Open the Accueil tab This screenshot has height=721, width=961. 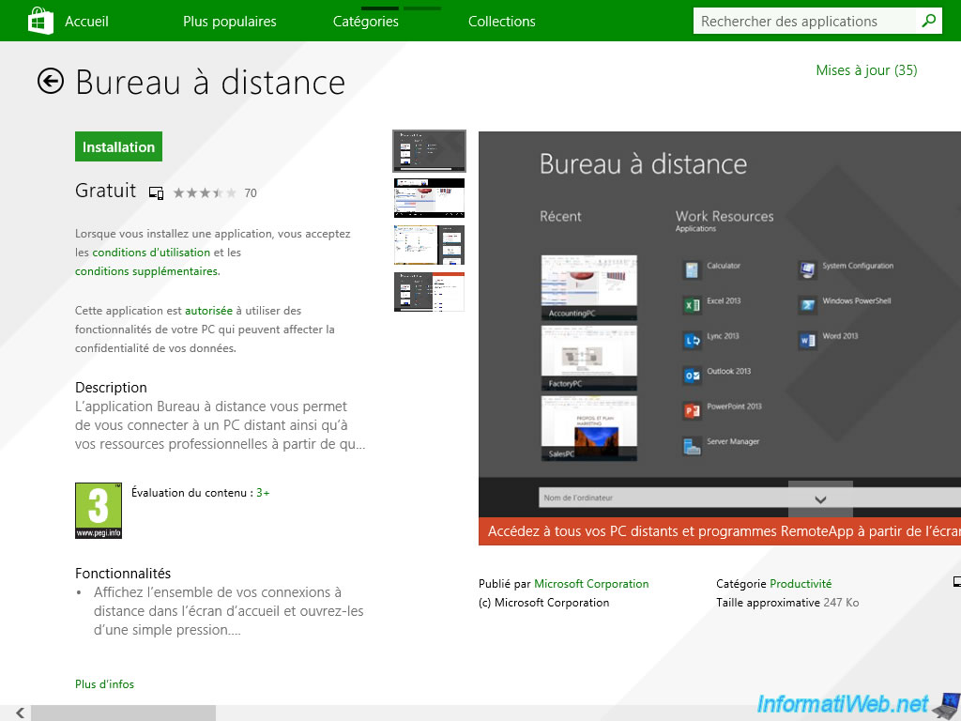(86, 22)
